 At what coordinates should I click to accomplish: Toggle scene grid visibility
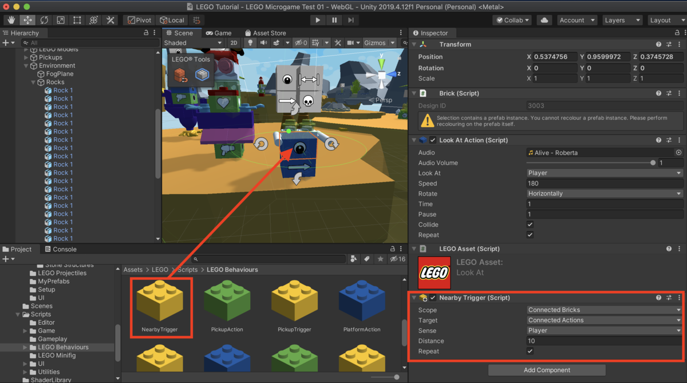click(x=315, y=43)
